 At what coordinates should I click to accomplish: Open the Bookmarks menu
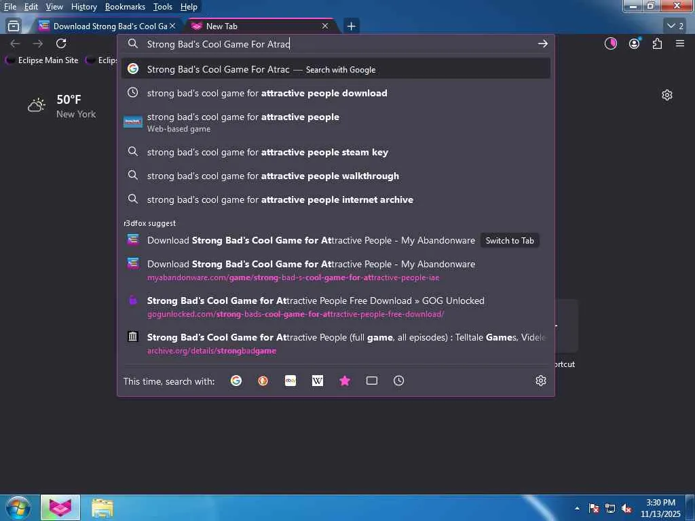point(125,7)
